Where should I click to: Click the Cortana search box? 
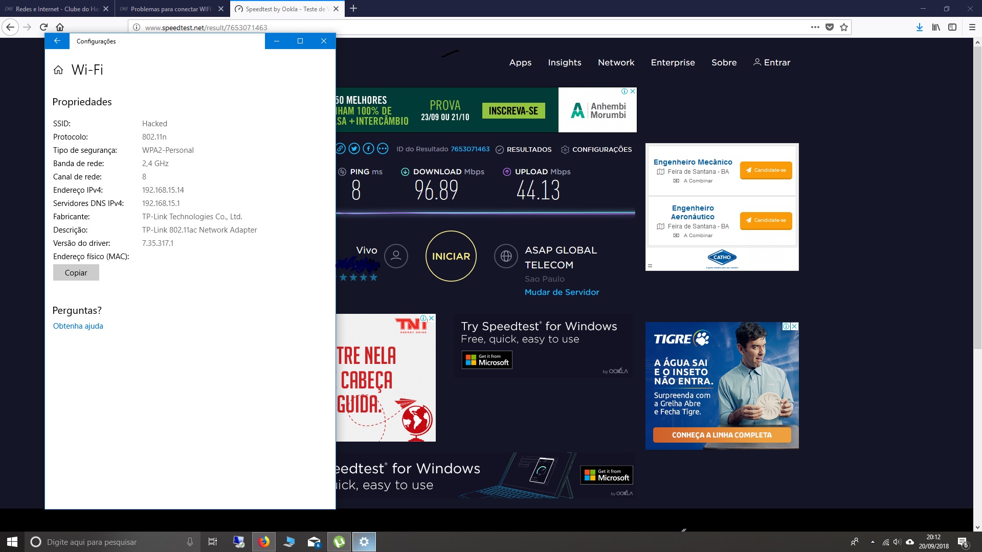(x=111, y=542)
